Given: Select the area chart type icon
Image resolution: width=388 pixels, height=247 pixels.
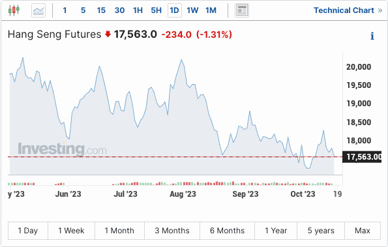Looking at the screenshot, I should (38, 10).
